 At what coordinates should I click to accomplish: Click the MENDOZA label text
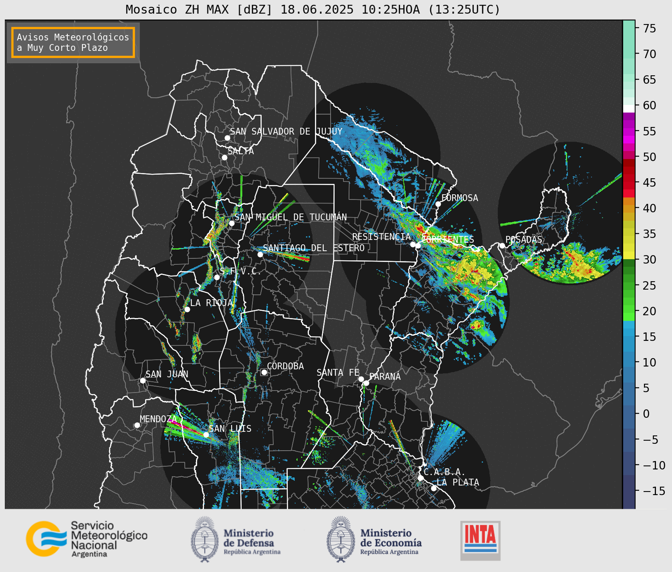[x=158, y=419]
